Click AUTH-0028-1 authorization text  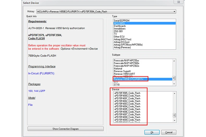pyautogui.click(x=57, y=28)
